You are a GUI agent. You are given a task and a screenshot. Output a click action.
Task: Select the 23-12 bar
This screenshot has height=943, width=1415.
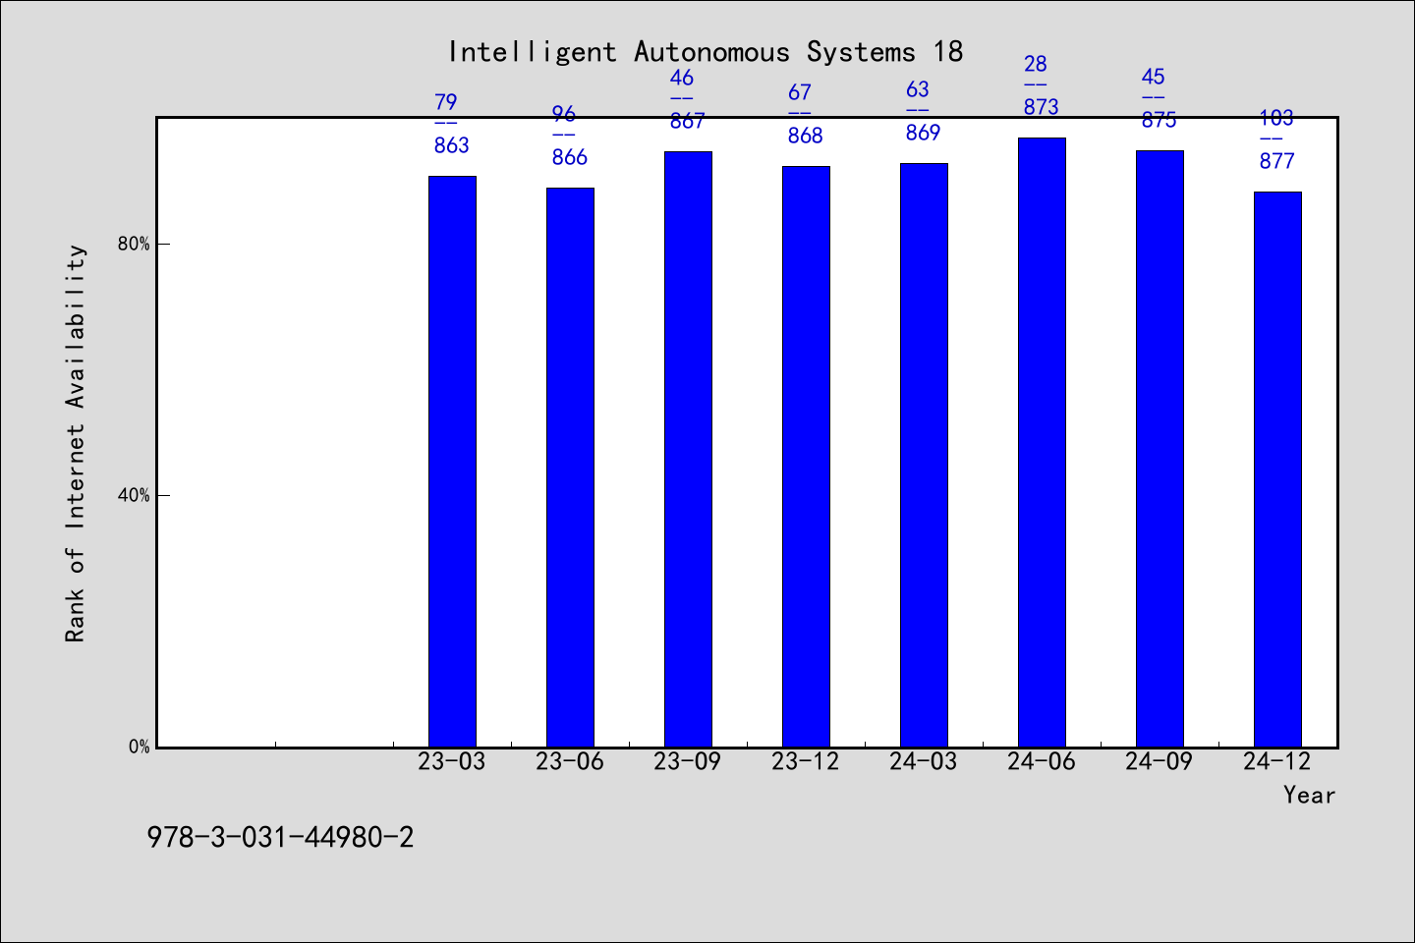coord(806,457)
